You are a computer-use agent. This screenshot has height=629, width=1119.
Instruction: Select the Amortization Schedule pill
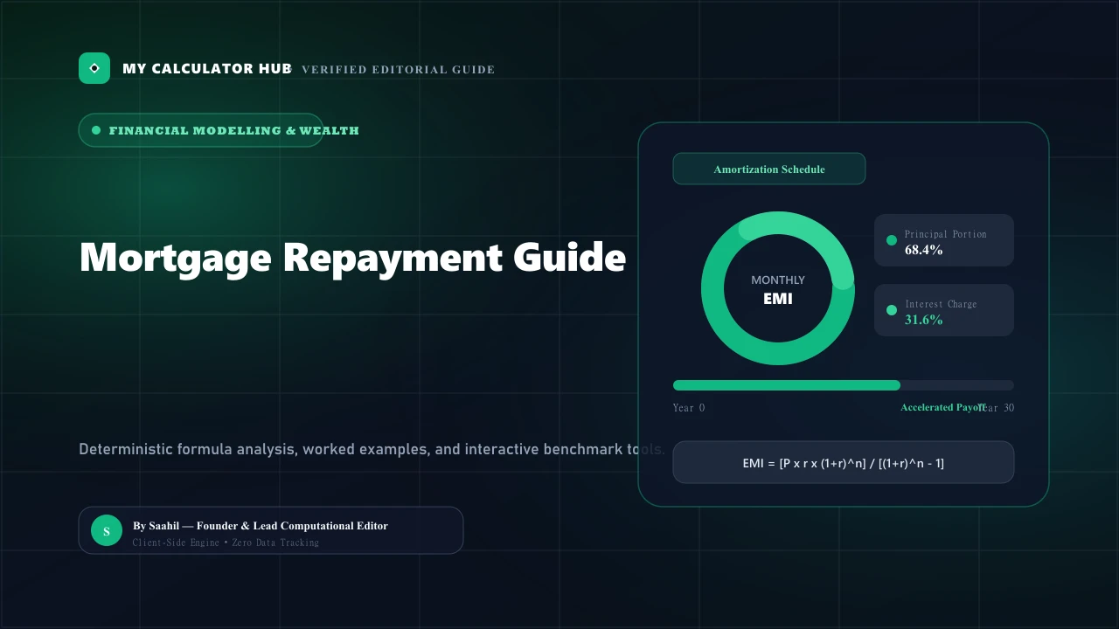(x=769, y=169)
